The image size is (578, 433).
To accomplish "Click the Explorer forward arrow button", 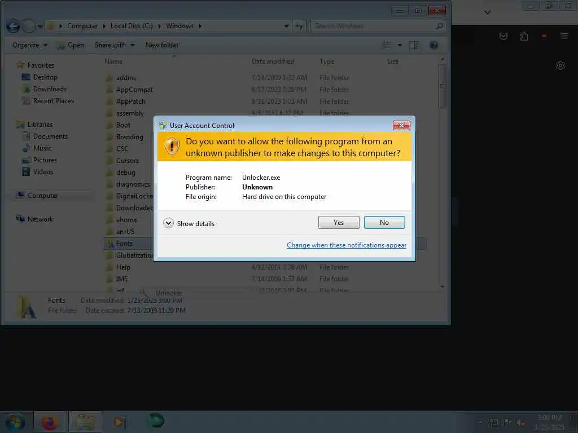I will pyautogui.click(x=29, y=26).
